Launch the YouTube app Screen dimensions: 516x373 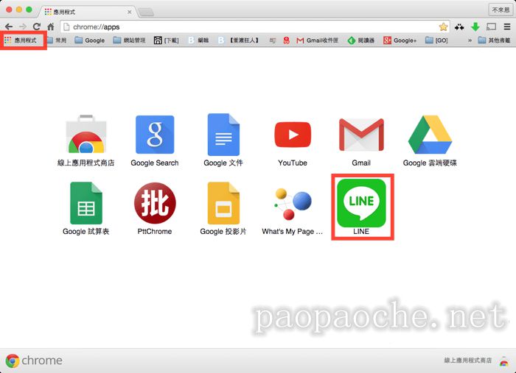pyautogui.click(x=293, y=135)
